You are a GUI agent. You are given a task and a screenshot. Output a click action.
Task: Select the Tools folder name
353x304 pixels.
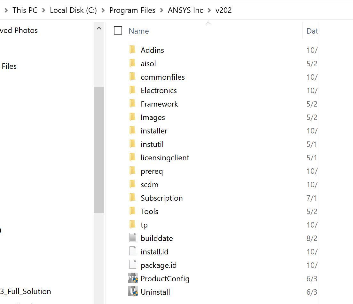[150, 212]
